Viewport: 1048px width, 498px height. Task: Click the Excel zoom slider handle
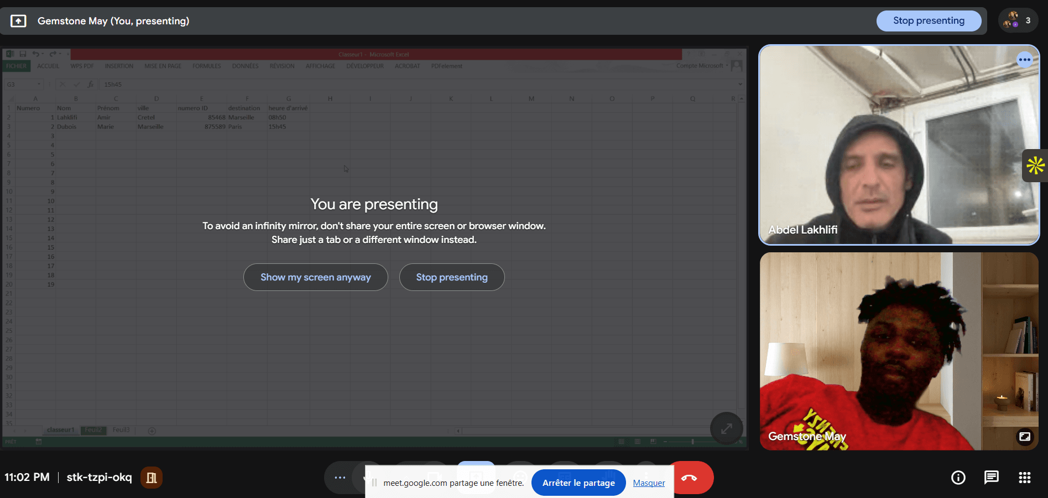point(692,442)
